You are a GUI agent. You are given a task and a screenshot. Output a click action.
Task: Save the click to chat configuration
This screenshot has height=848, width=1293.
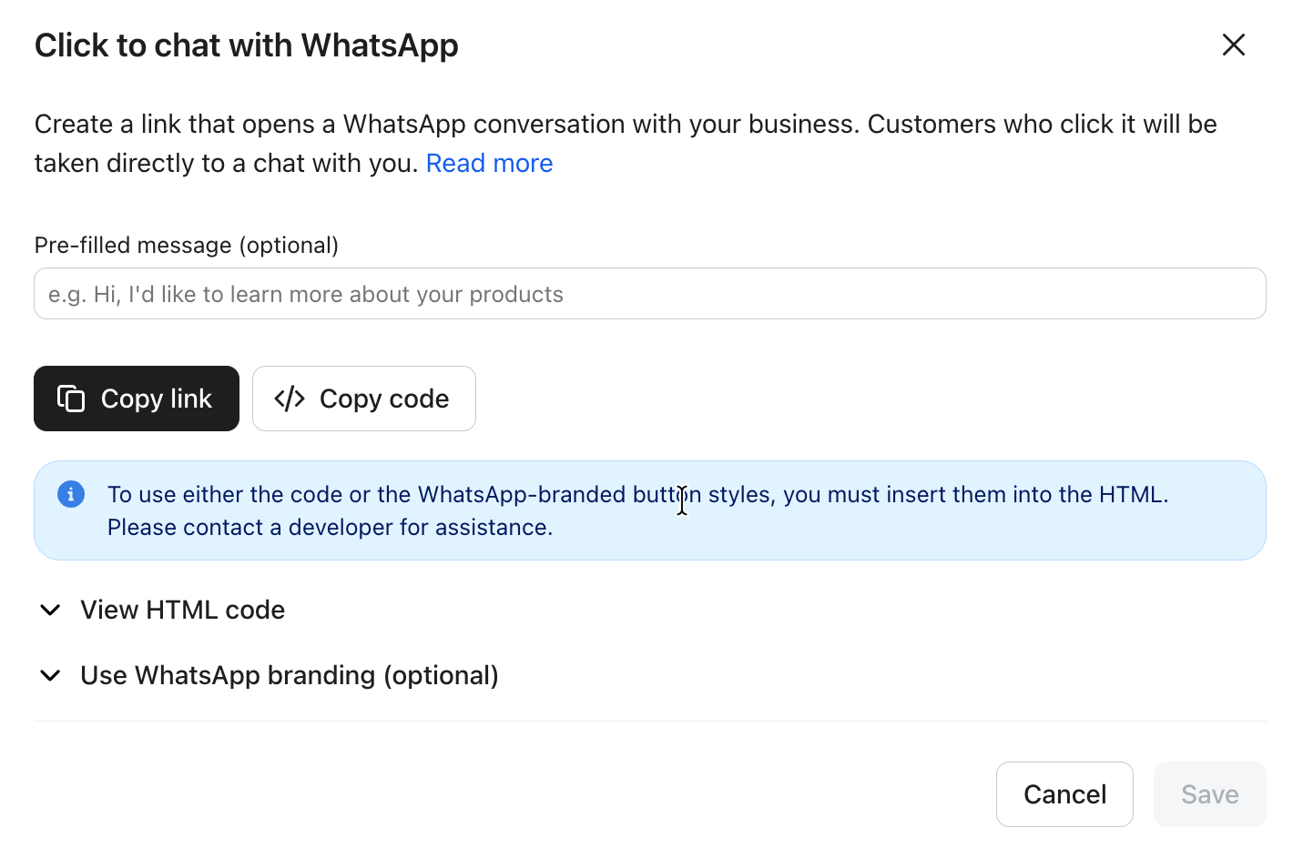(x=1209, y=793)
